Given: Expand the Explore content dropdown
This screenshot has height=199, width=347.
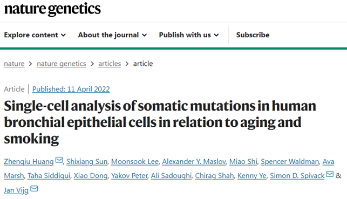Looking at the screenshot, I should click(35, 35).
